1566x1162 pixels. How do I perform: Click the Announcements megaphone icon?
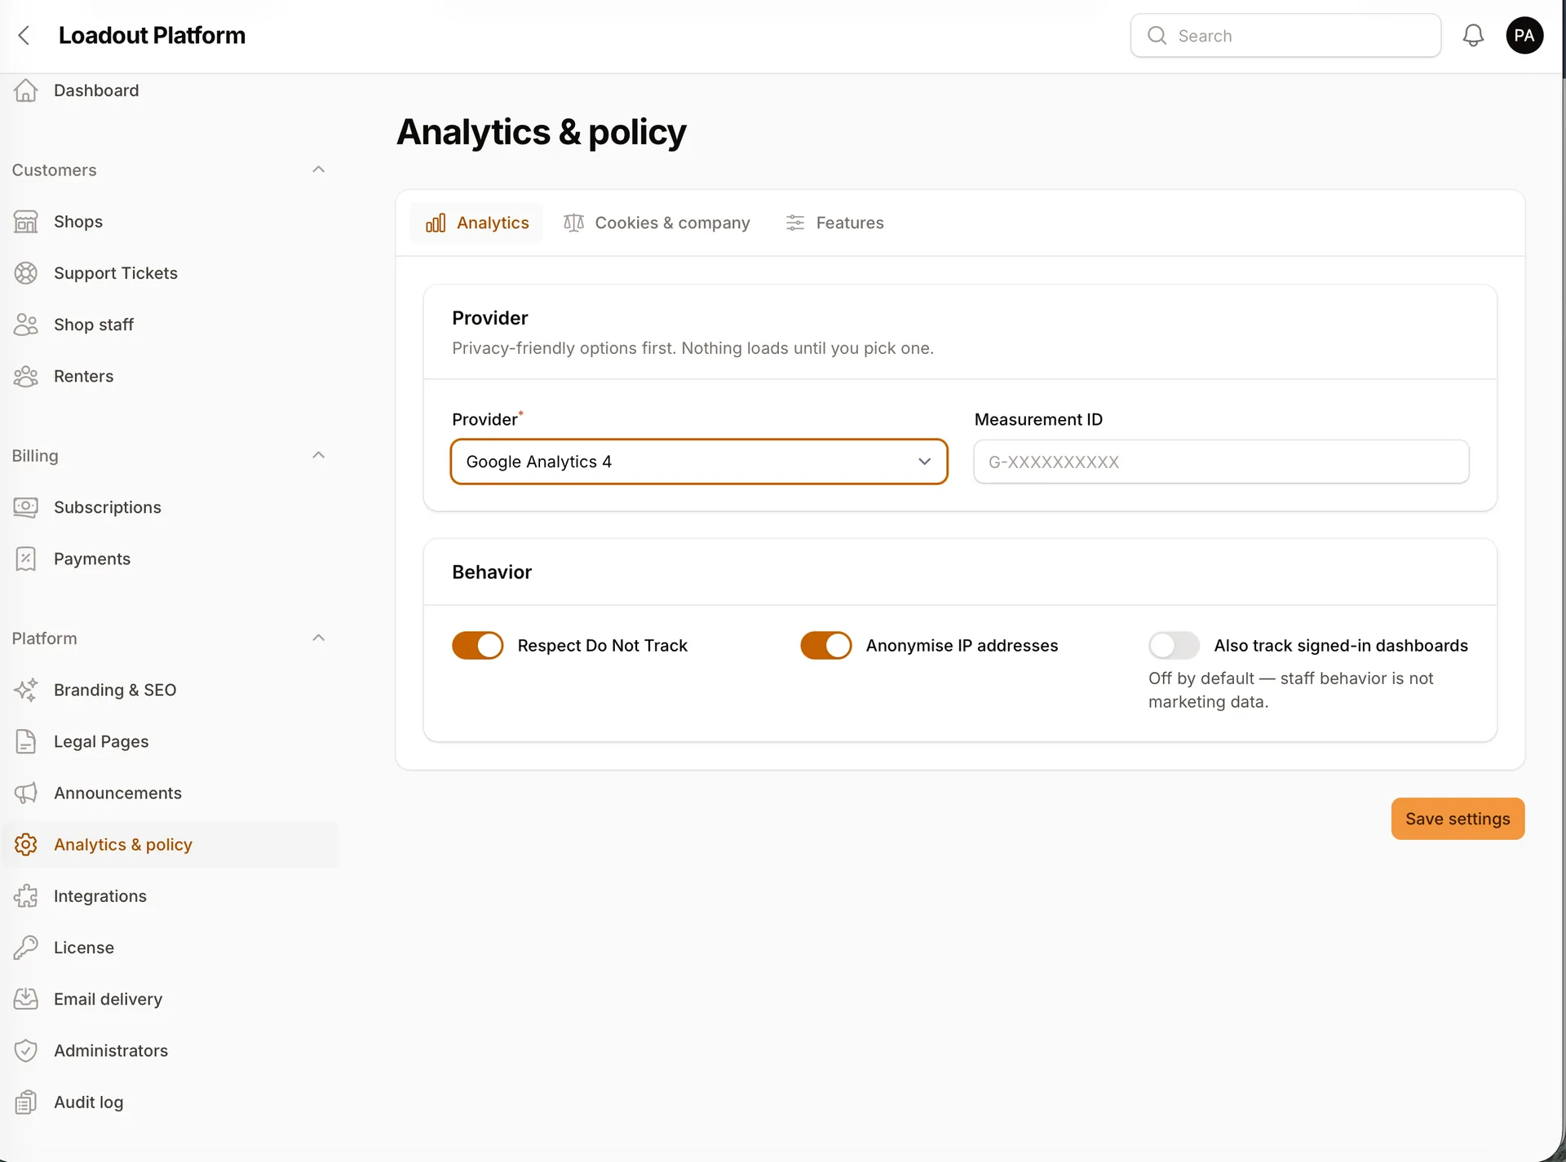pos(26,793)
